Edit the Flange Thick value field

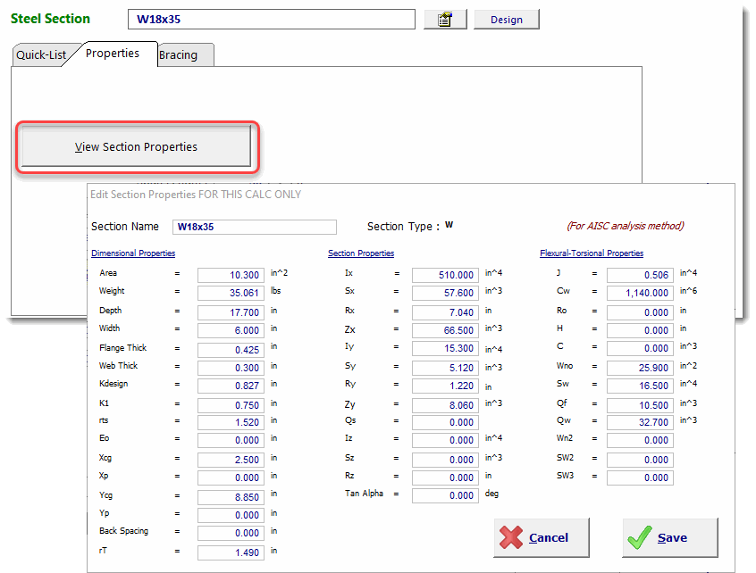231,348
